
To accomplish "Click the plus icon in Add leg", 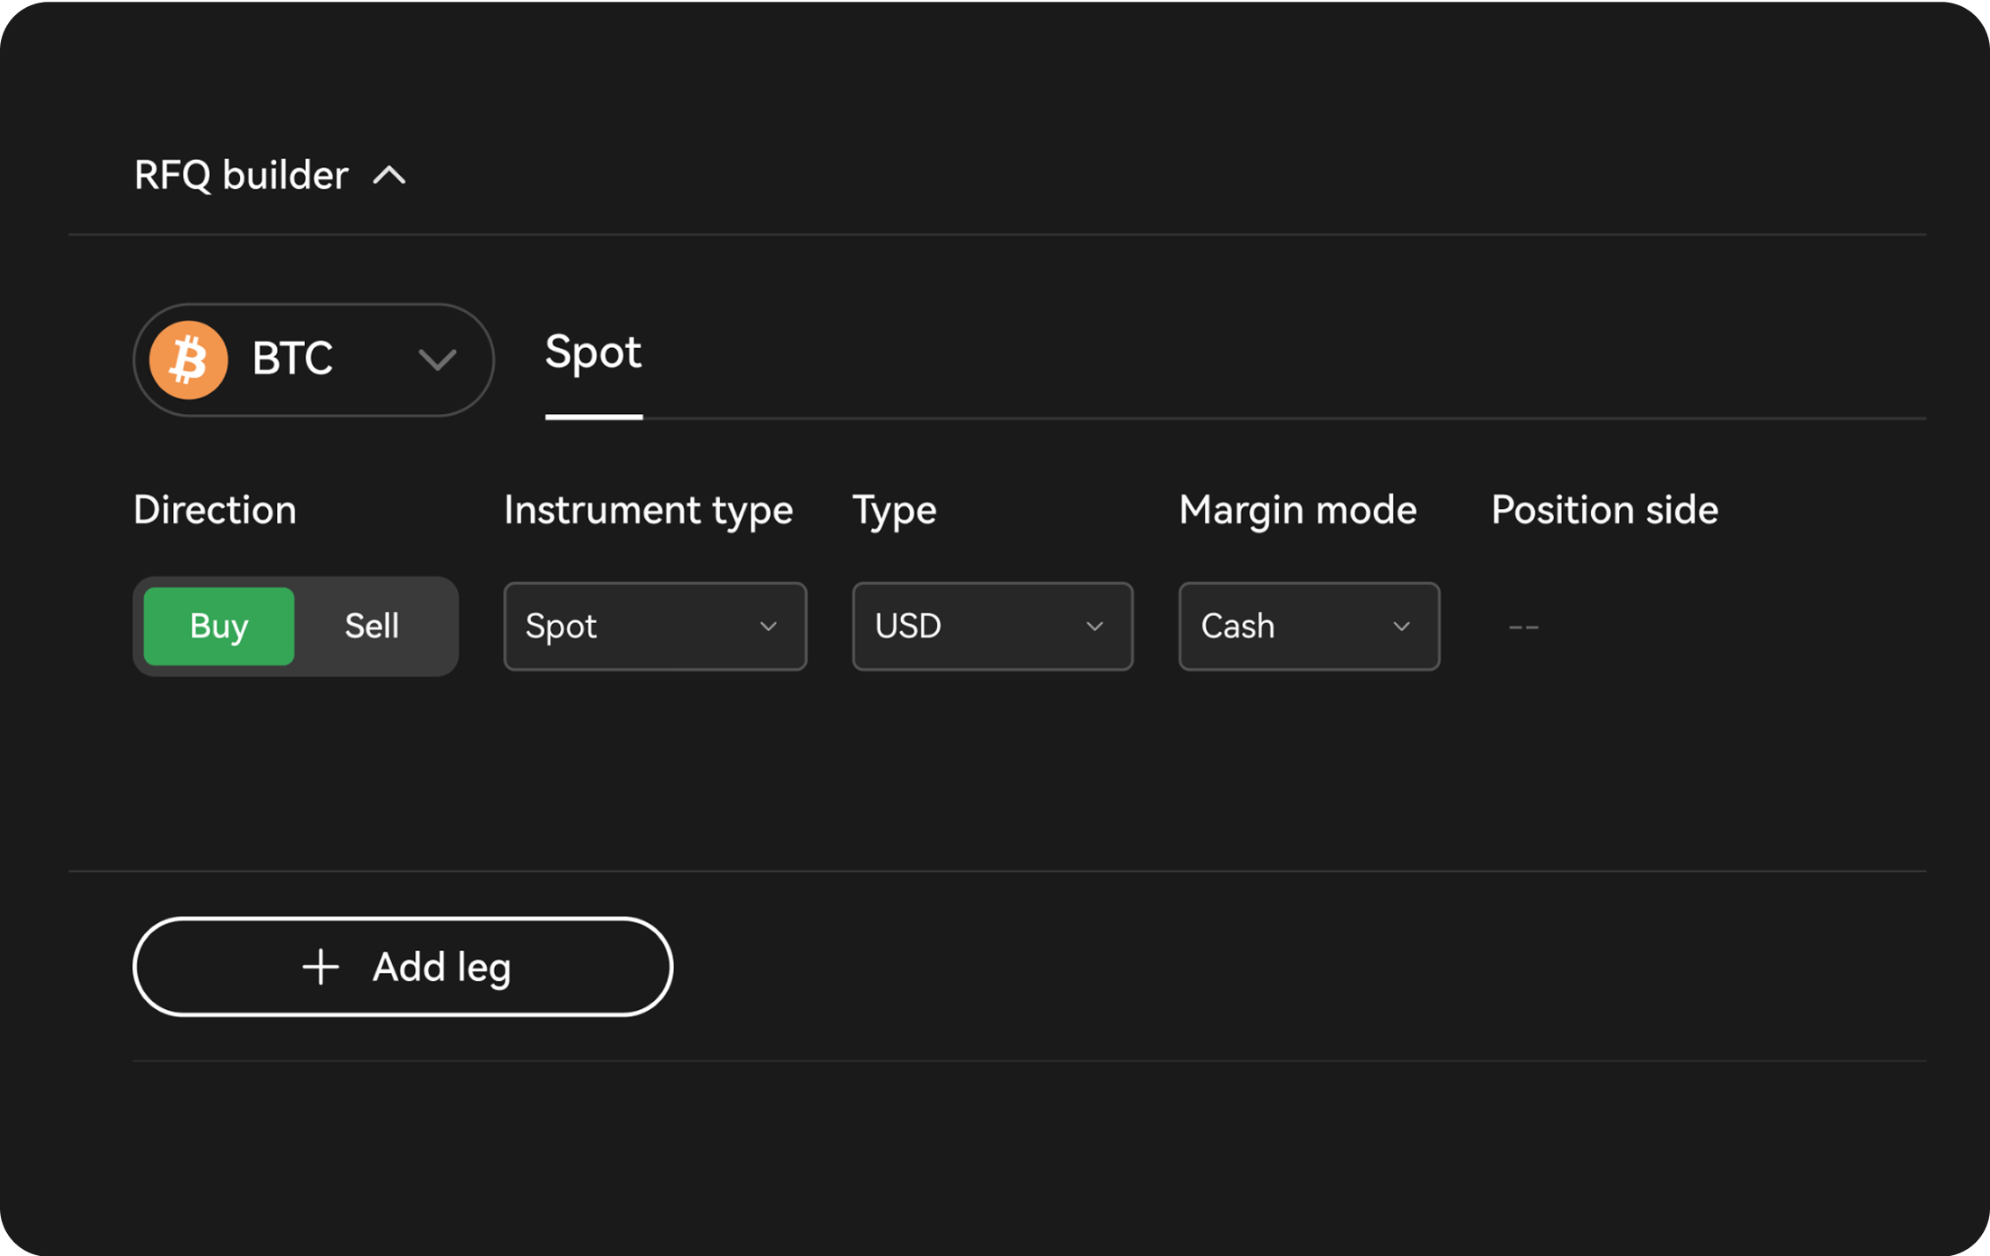I will pos(321,967).
